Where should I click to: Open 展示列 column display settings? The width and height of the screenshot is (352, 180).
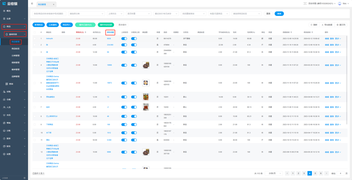341,25
